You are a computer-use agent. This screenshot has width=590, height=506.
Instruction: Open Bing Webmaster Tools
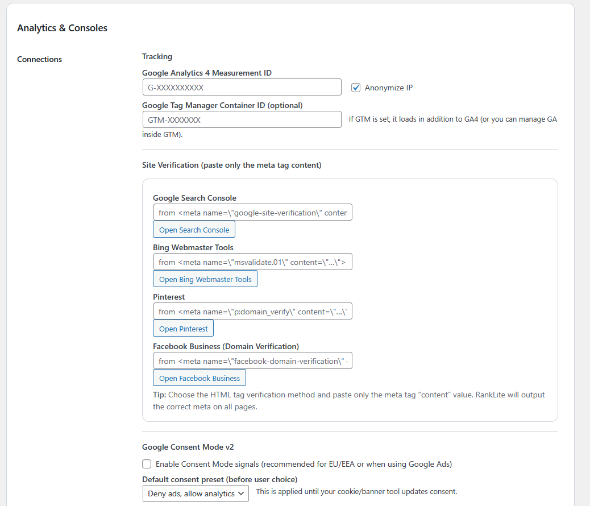(x=205, y=279)
